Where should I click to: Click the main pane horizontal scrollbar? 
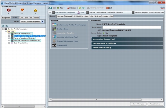tap(96, 100)
